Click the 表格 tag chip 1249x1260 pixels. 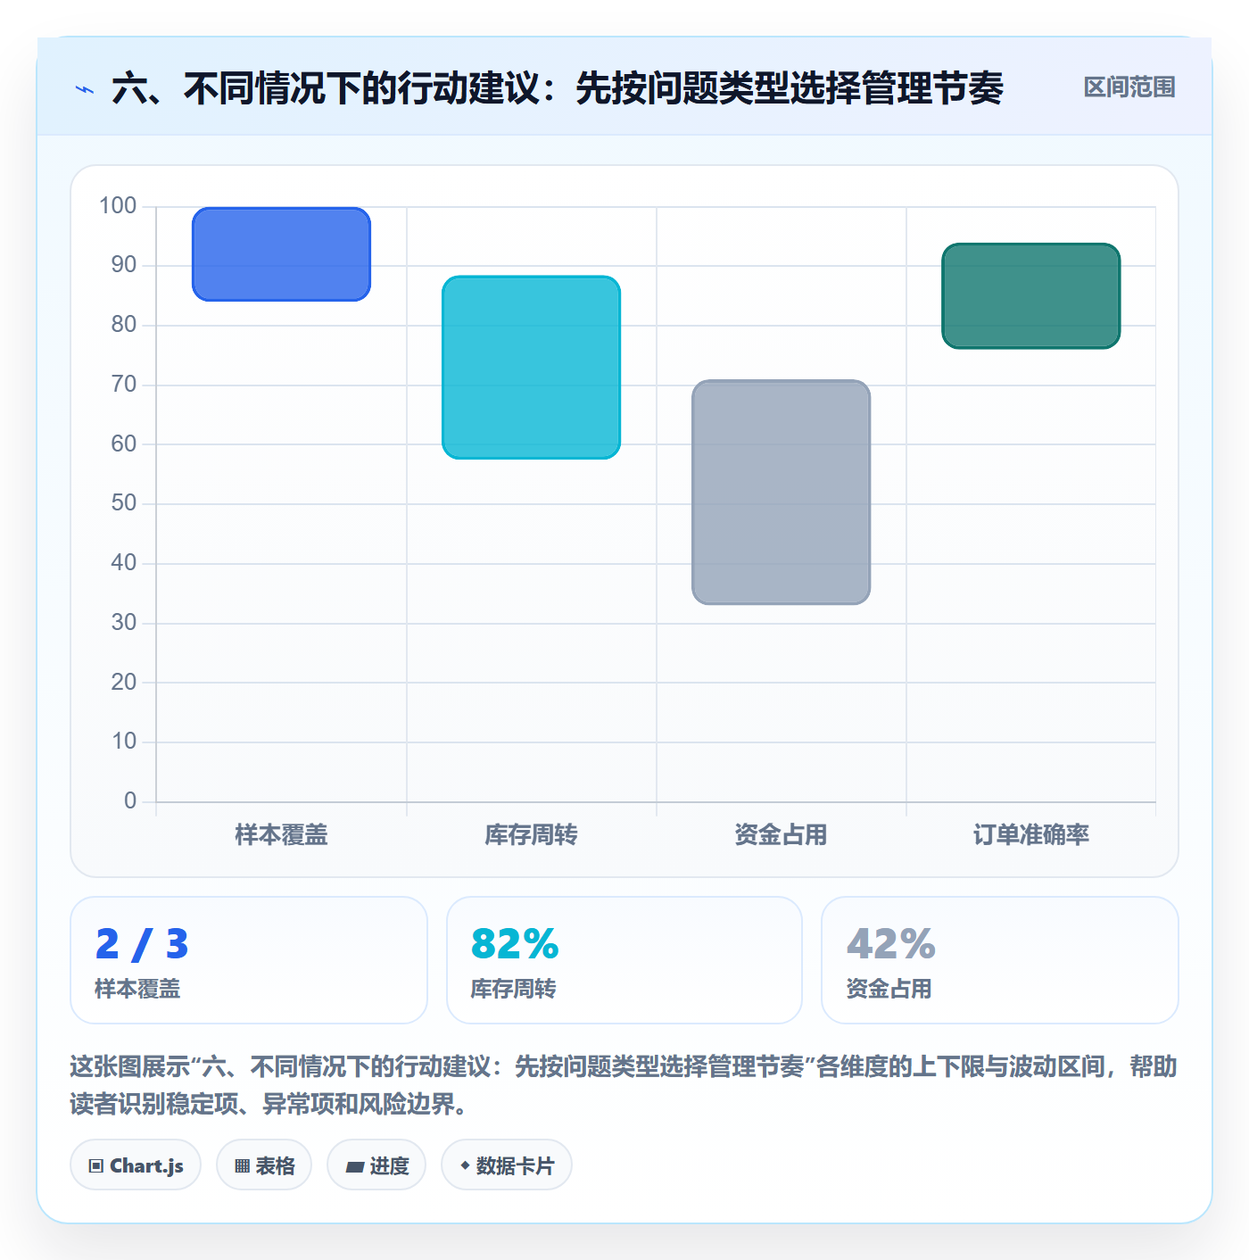click(264, 1165)
